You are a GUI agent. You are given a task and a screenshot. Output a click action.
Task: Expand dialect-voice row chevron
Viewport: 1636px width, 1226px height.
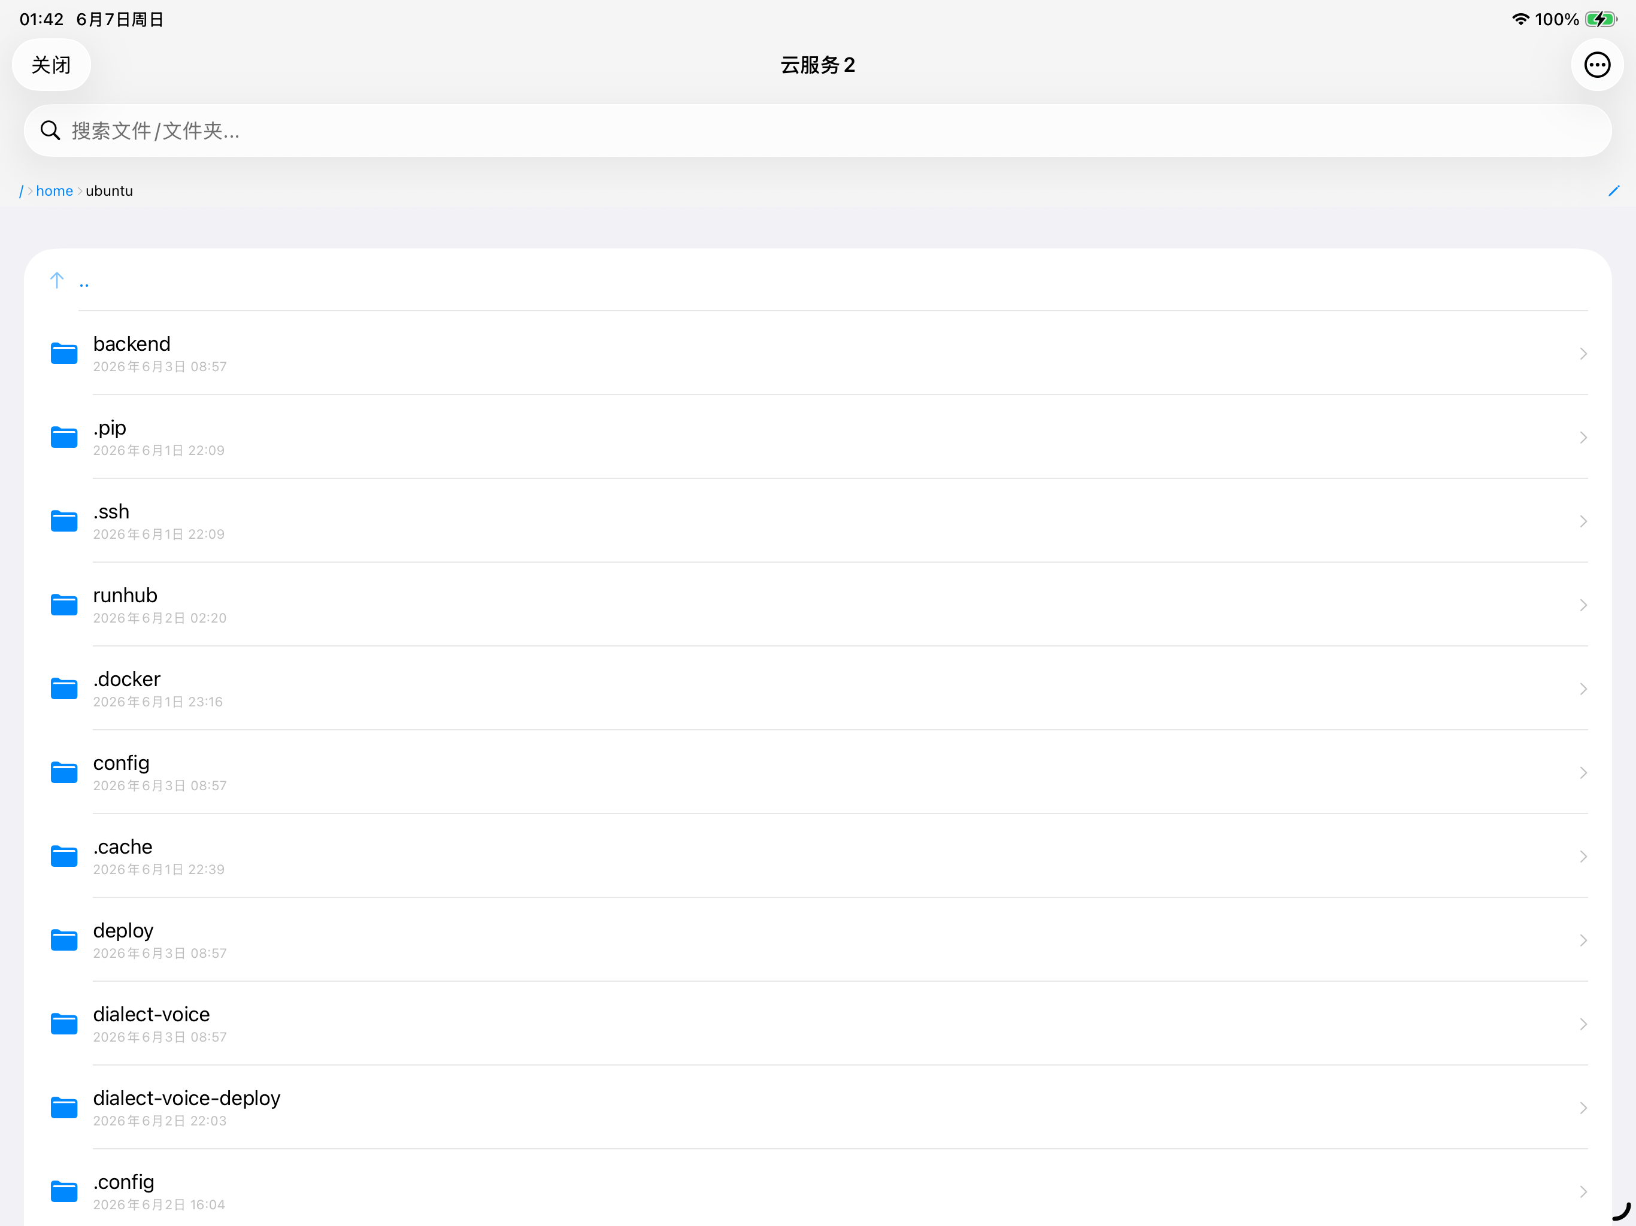point(1583,1024)
